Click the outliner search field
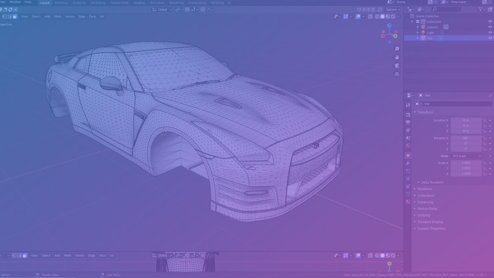 [446, 10]
